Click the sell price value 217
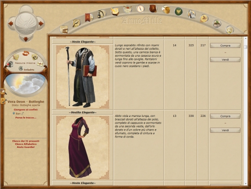The image size is (251, 189). click(x=203, y=45)
